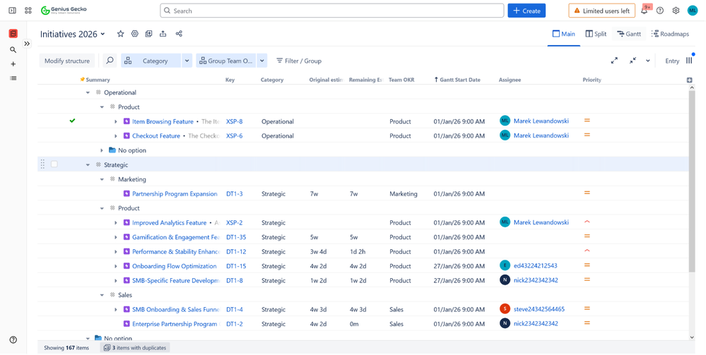Viewport: 706px width, 355px height.
Task: Open the Category dropdown arrow
Action: [x=187, y=61]
